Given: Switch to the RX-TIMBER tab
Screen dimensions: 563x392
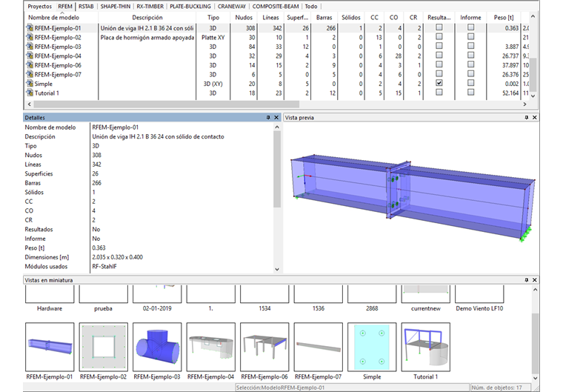Looking at the screenshot, I should [150, 7].
